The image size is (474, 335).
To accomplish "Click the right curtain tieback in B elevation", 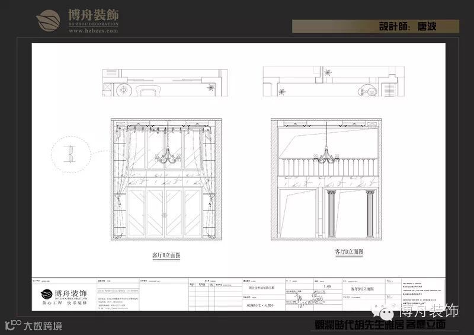I will point(210,200).
